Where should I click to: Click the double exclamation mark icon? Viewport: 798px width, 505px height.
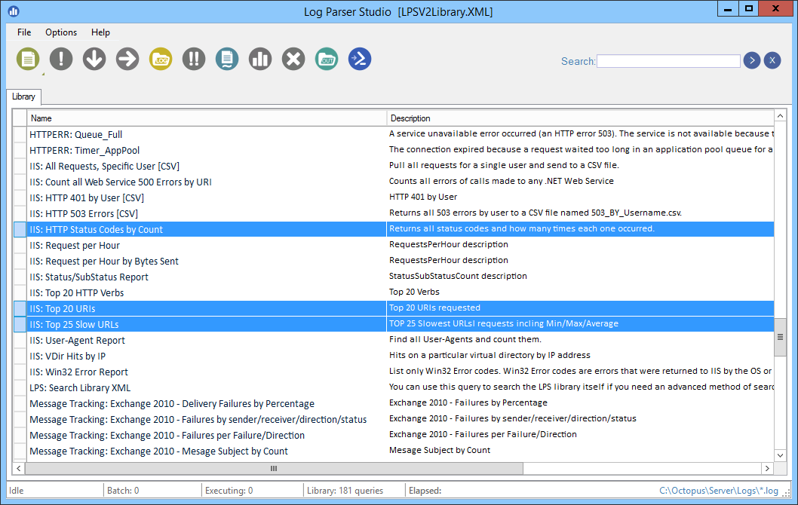tap(194, 59)
